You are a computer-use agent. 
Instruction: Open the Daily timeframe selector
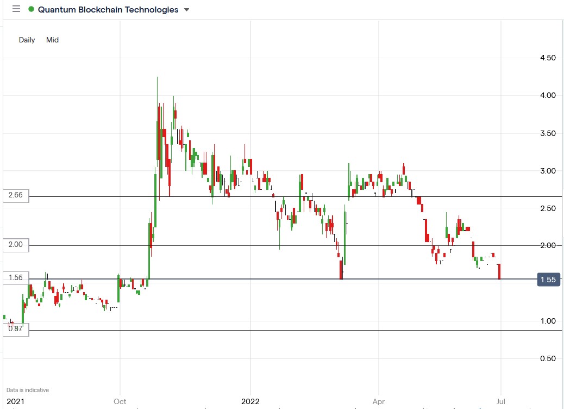(26, 40)
